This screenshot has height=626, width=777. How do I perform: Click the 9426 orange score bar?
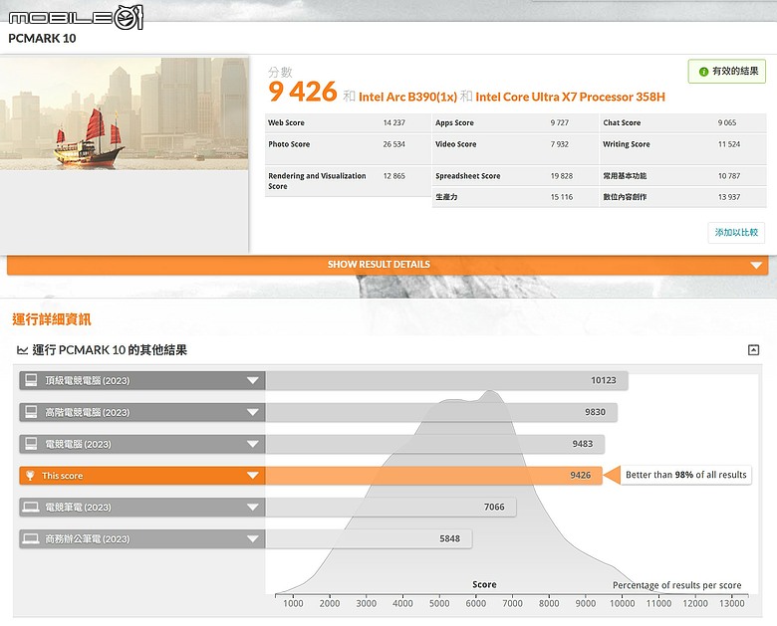pos(433,476)
